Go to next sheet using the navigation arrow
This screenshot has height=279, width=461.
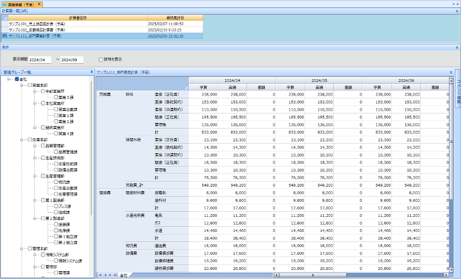[x=110, y=275]
